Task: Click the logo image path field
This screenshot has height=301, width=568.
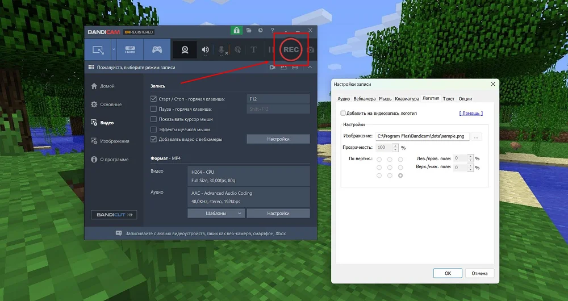Action: click(423, 136)
